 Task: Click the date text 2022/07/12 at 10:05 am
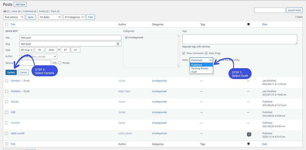274,95
